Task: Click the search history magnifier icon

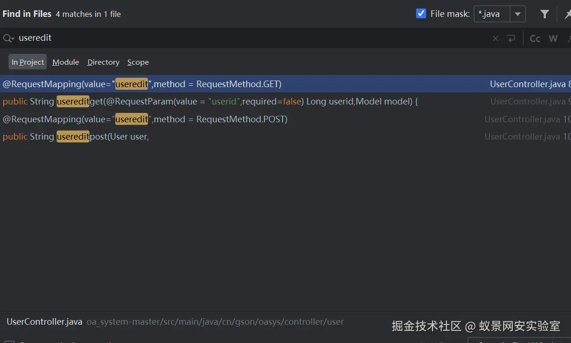Action: coord(8,38)
